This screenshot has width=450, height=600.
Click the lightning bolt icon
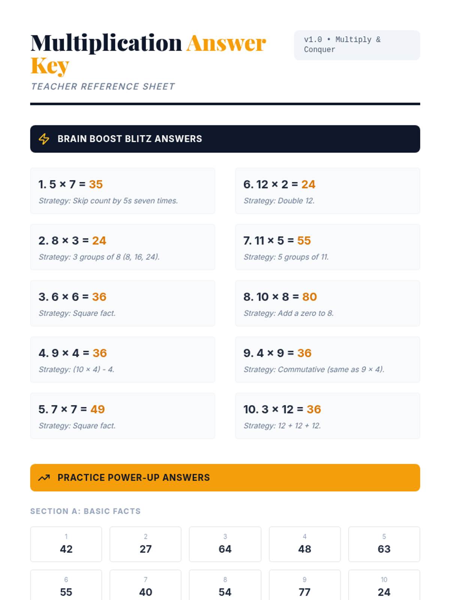[44, 139]
